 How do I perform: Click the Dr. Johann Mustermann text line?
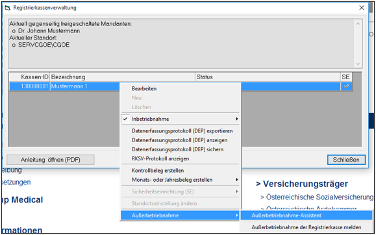(49, 31)
